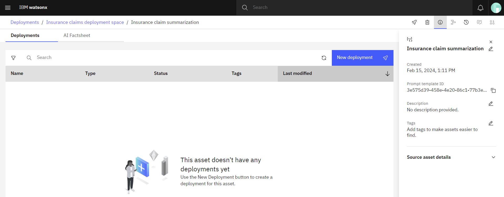Open the user profile avatar

[496, 8]
